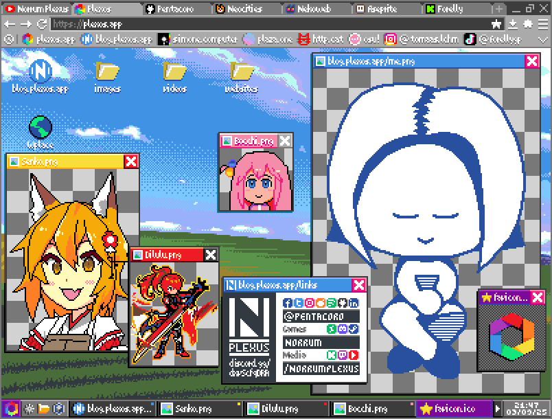The width and height of the screenshot is (552, 419).
Task: Show the taskbar clock and date
Action: click(526, 409)
